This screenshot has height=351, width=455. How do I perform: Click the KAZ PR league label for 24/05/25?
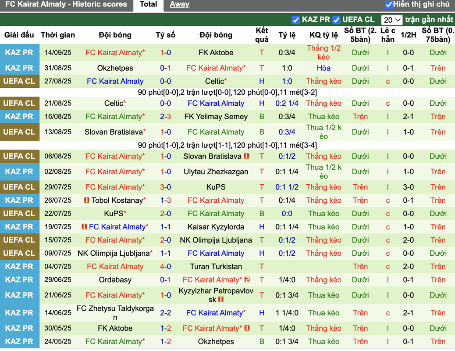tap(19, 341)
